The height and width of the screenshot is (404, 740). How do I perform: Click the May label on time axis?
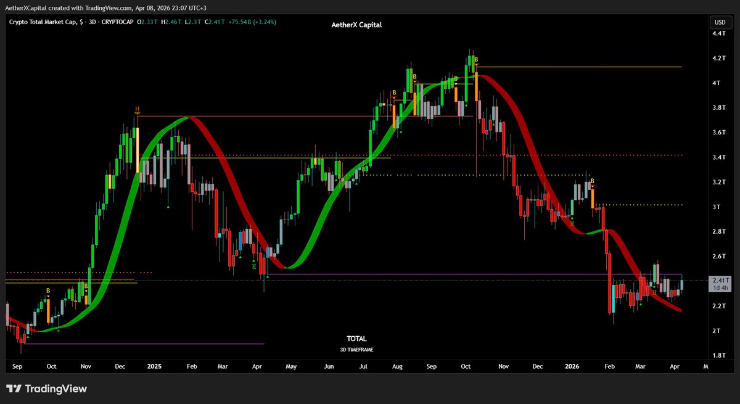(x=291, y=366)
